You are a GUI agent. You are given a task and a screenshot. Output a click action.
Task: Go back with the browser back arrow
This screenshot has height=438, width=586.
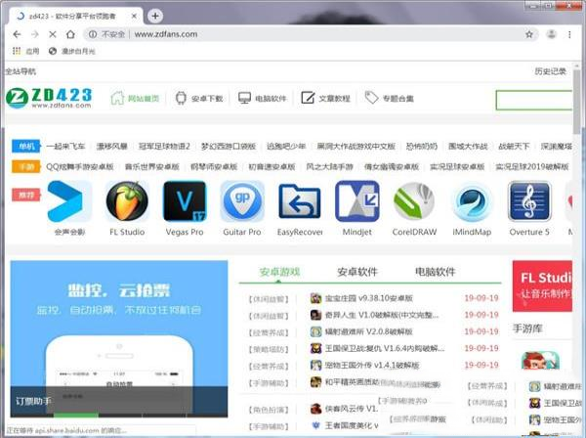(x=17, y=34)
